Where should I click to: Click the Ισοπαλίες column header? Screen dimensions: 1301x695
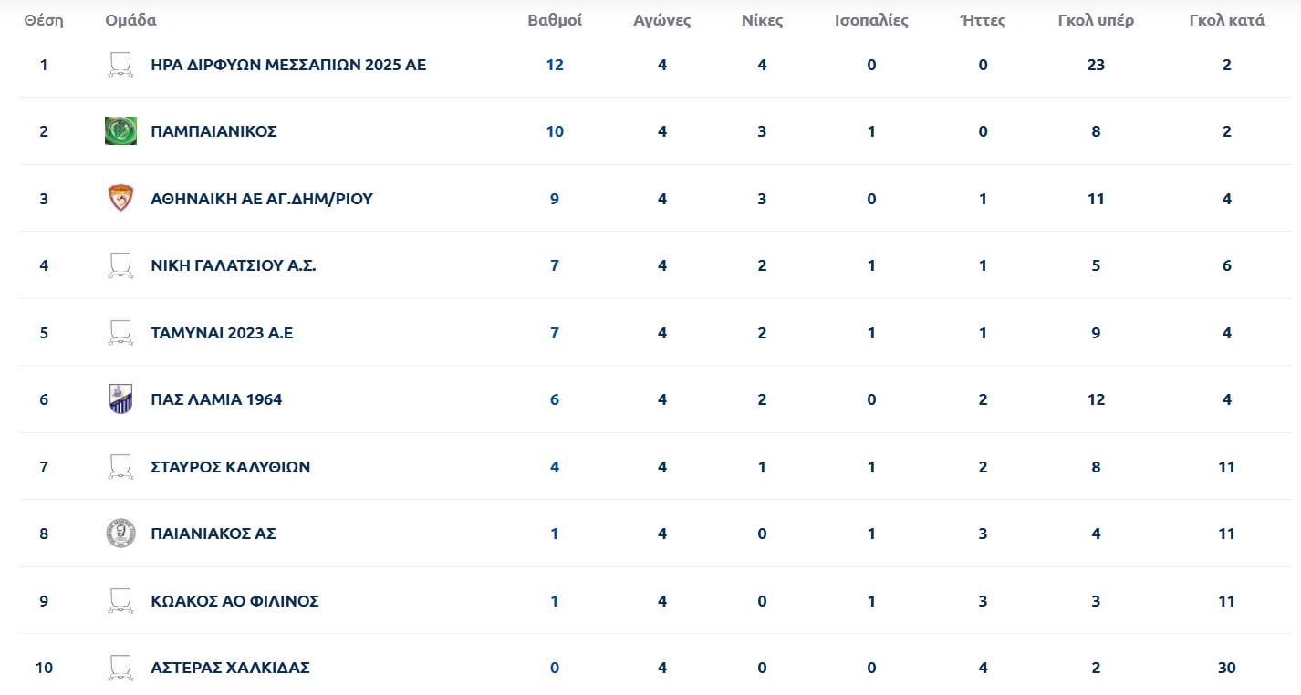coord(871,20)
